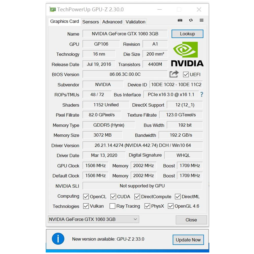
Task: Switch to the Sensors tab
Action: click(91, 22)
